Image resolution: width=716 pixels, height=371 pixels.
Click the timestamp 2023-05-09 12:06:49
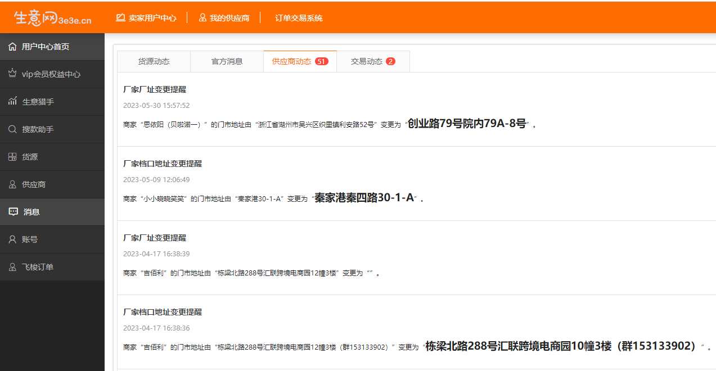pos(156,179)
